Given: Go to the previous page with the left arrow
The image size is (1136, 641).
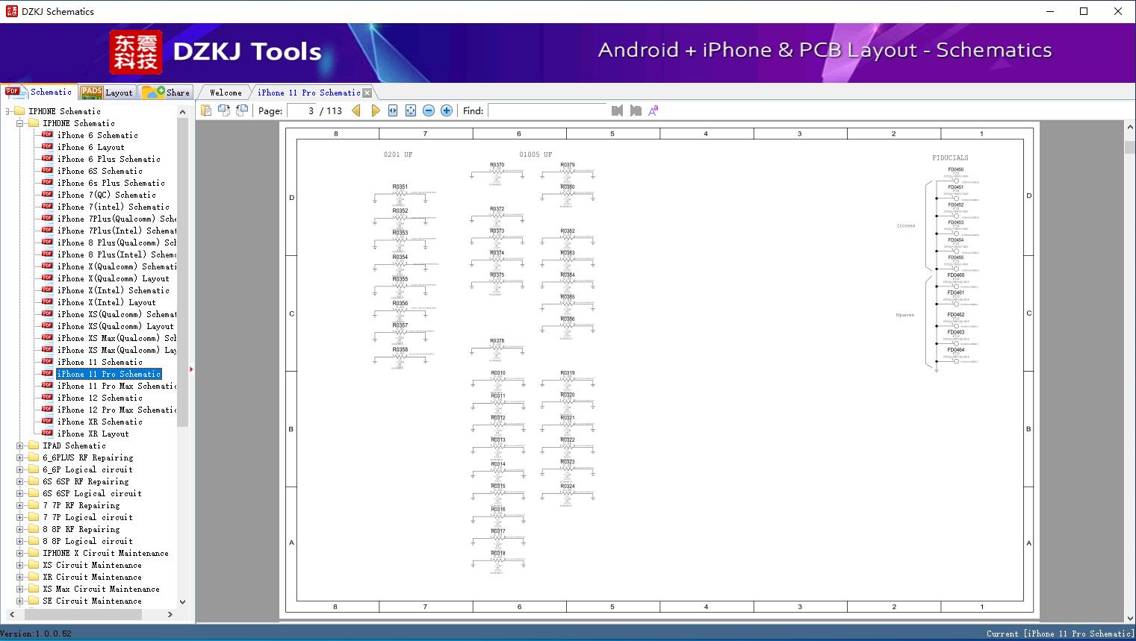Looking at the screenshot, I should [x=356, y=110].
